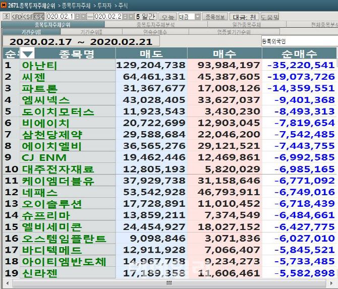Toggle the <SP market filter button
The height and width of the screenshot is (289, 338).
(x=28, y=17)
